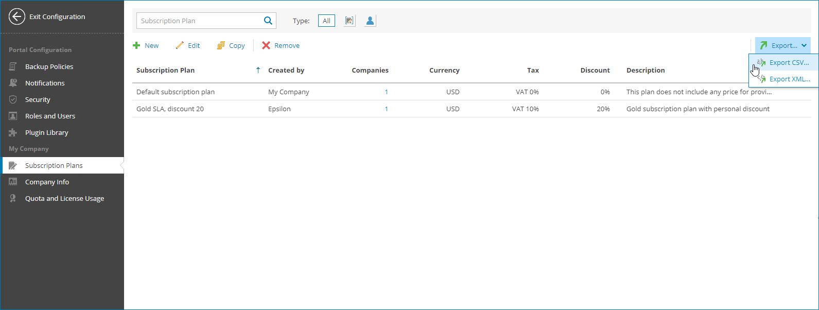This screenshot has width=819, height=310.
Task: Filter by predefined plan type icon
Action: [350, 21]
